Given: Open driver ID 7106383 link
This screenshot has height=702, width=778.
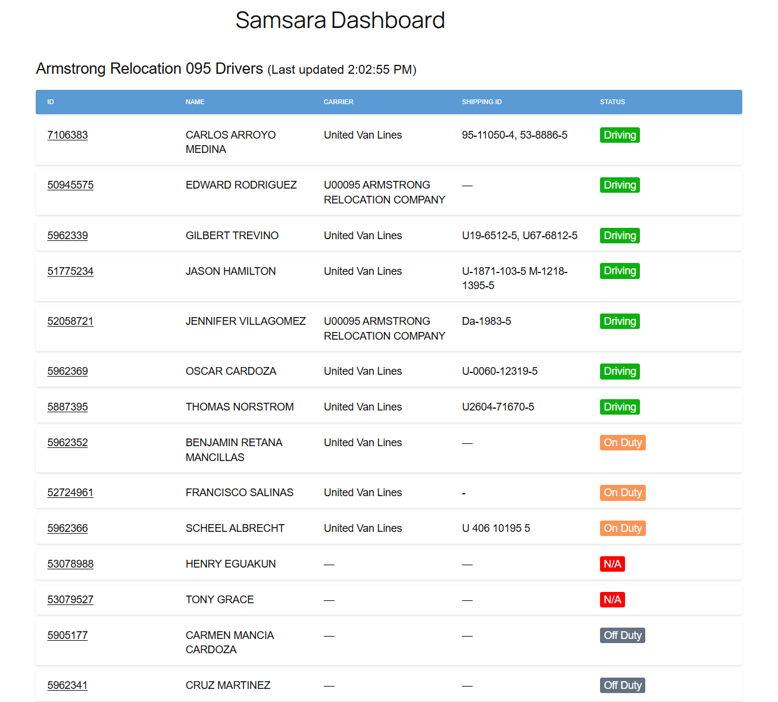Looking at the screenshot, I should tap(67, 135).
